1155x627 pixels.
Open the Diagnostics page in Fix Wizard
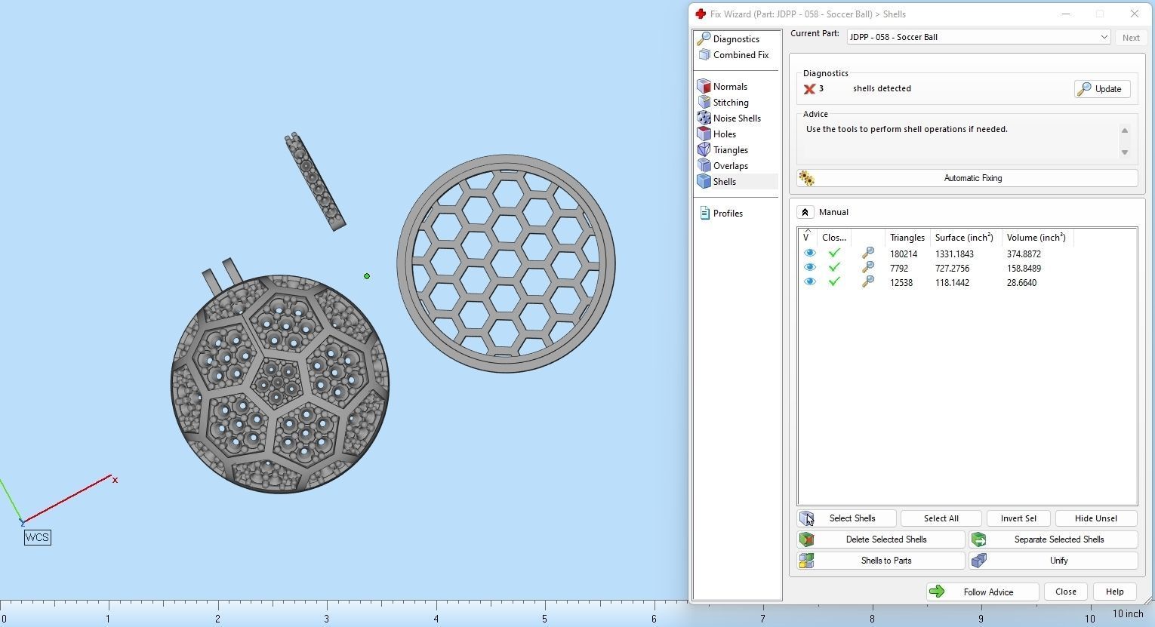(736, 39)
